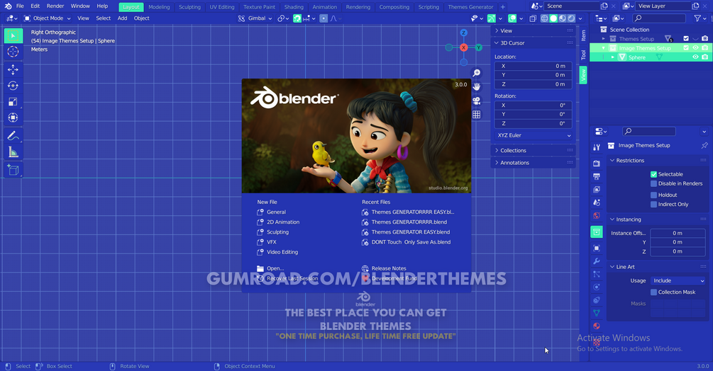Screen dimensions: 713x371
Task: Toggle the camera view icon
Action: [x=477, y=101]
